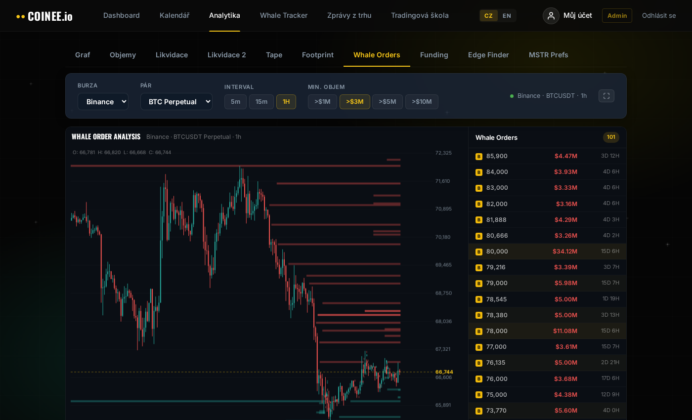Click the Odhlásit se link
Viewport: 692px width, 420px height.
click(659, 15)
